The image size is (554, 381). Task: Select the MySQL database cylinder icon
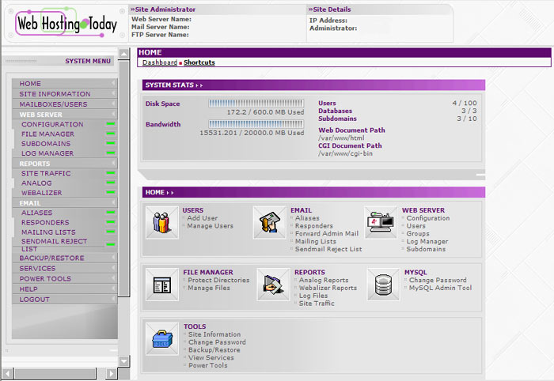click(x=384, y=284)
